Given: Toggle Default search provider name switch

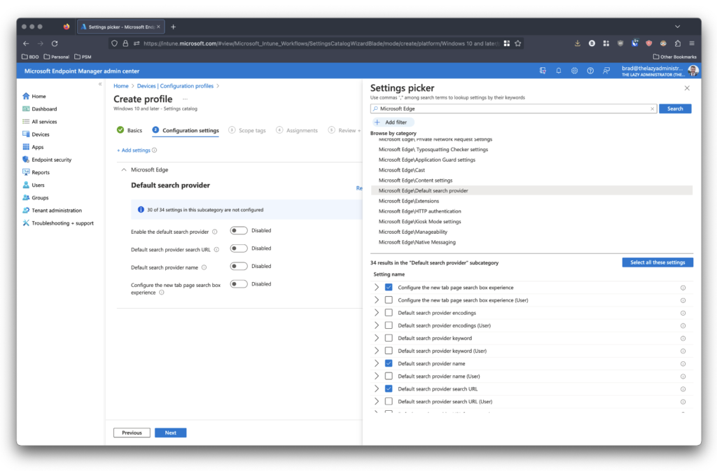Looking at the screenshot, I should pos(239,267).
